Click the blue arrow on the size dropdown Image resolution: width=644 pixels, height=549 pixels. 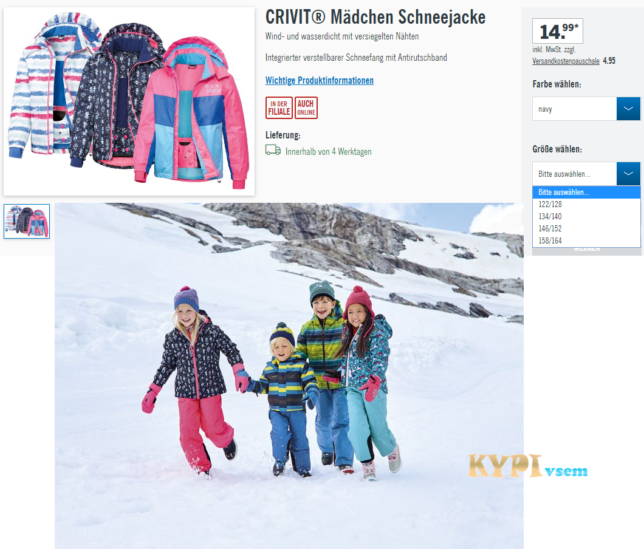[x=628, y=174]
